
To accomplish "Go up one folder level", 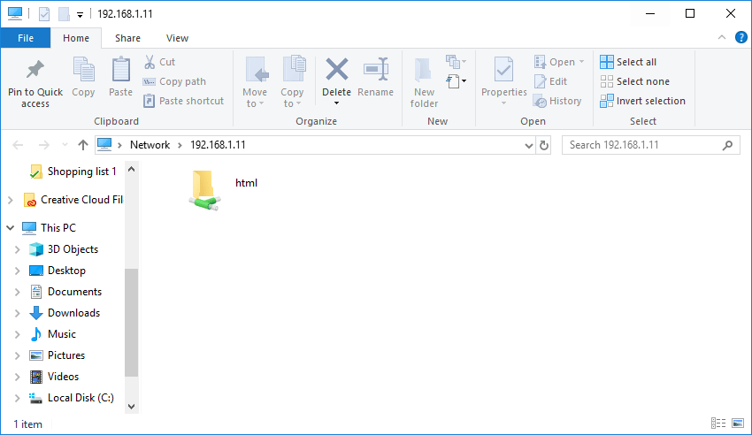I will click(83, 145).
